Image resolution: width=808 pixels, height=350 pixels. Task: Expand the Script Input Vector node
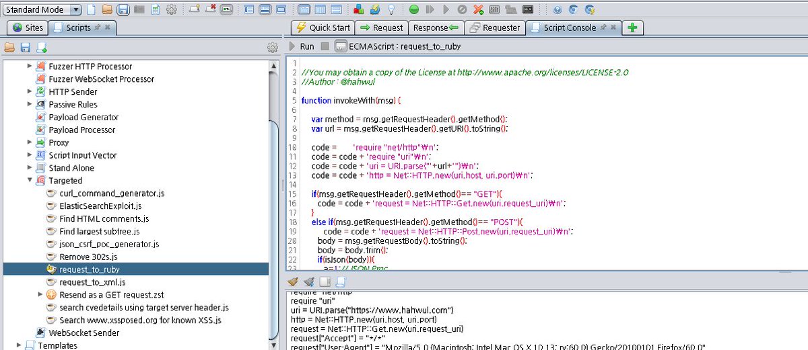point(30,155)
